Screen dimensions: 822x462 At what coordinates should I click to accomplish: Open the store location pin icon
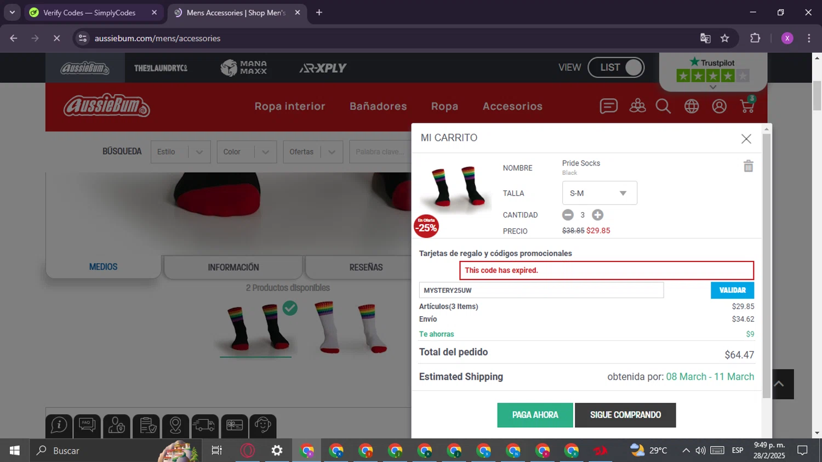175,425
